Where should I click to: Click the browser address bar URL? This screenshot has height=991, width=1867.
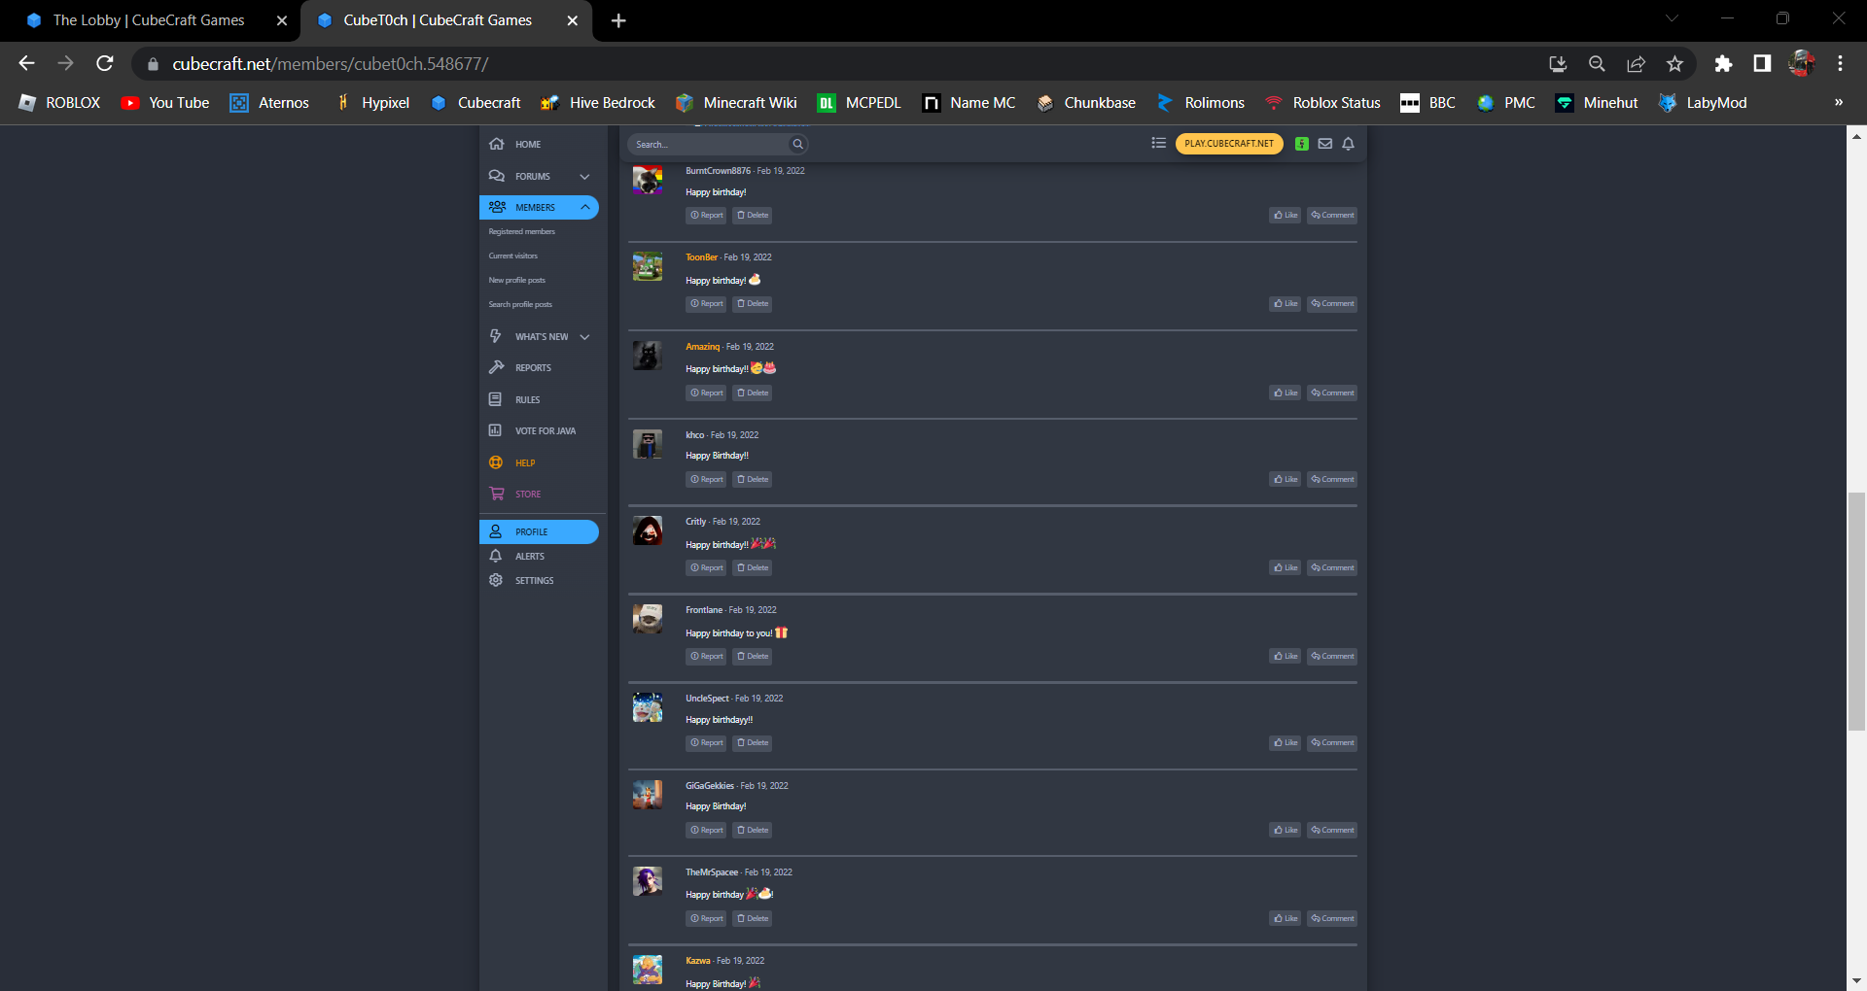tap(331, 63)
